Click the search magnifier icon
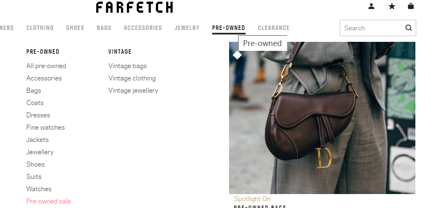Image resolution: width=431 pixels, height=208 pixels. (x=408, y=27)
